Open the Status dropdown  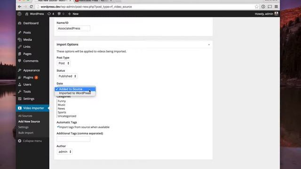point(67,76)
